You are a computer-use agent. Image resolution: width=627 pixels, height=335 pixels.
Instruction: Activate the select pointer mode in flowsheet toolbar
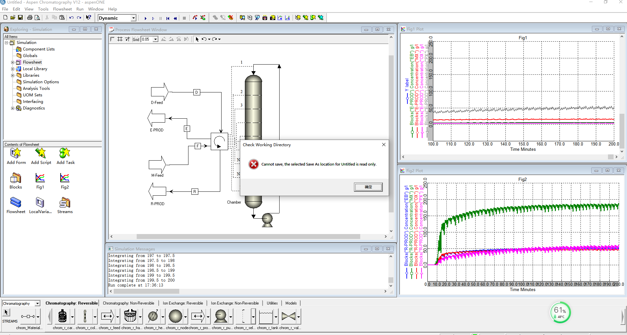(x=197, y=39)
